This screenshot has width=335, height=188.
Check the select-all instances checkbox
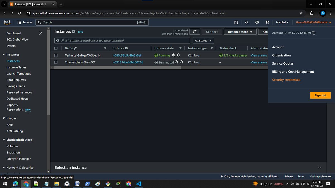pyautogui.click(x=56, y=48)
